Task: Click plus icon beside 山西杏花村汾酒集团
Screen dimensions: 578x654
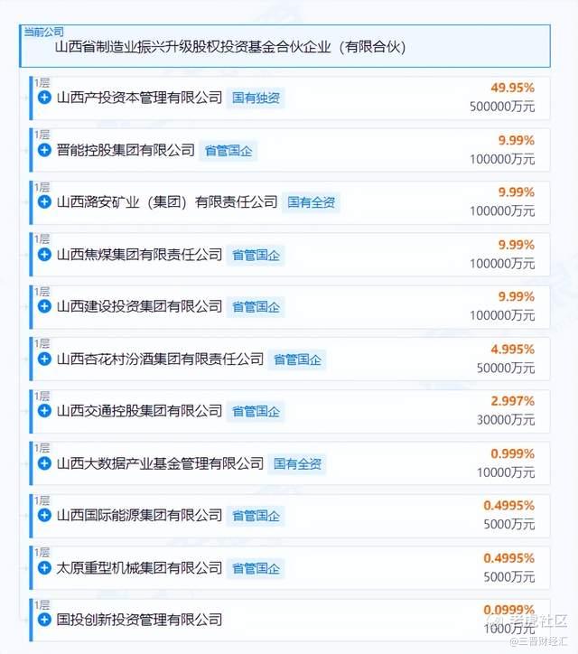Action: 44,359
